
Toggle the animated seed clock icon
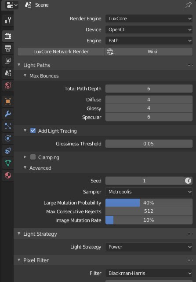pos(188,181)
